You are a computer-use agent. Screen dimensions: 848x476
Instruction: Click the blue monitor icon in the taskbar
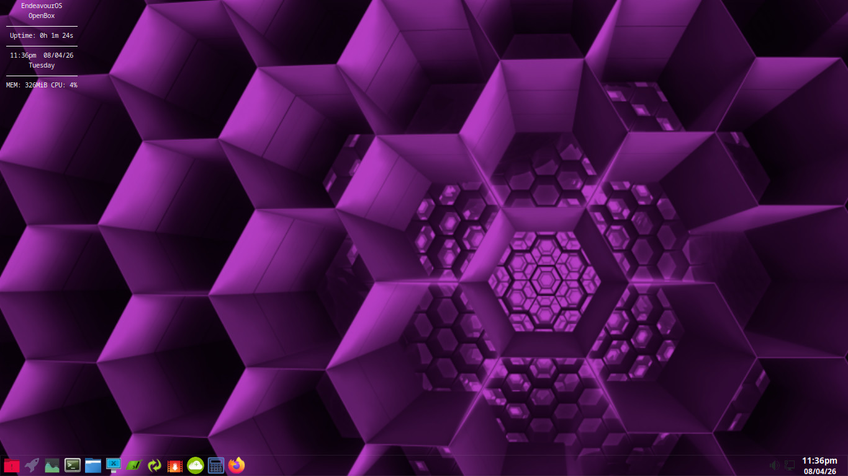coord(114,465)
